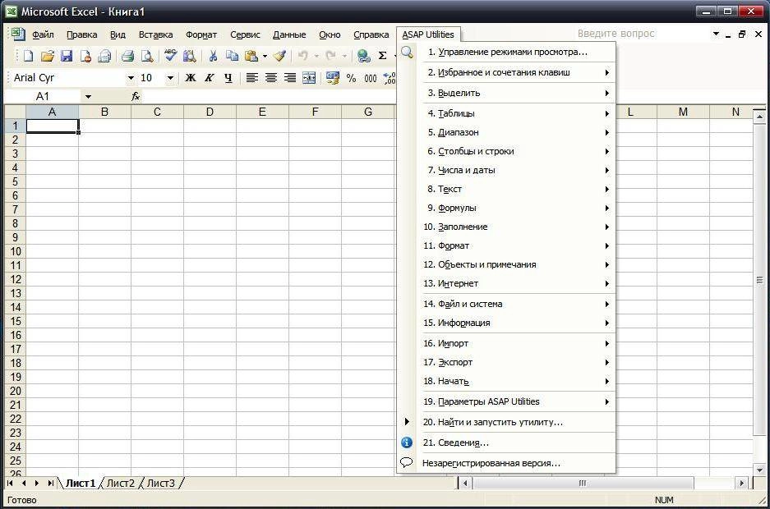770x509 pixels.
Task: Open the Вставка menu
Action: 155,34
